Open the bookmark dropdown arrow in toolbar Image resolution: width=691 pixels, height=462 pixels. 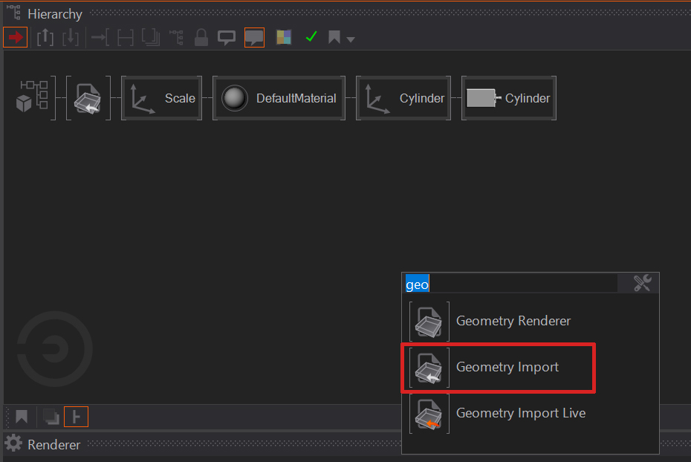click(x=351, y=39)
